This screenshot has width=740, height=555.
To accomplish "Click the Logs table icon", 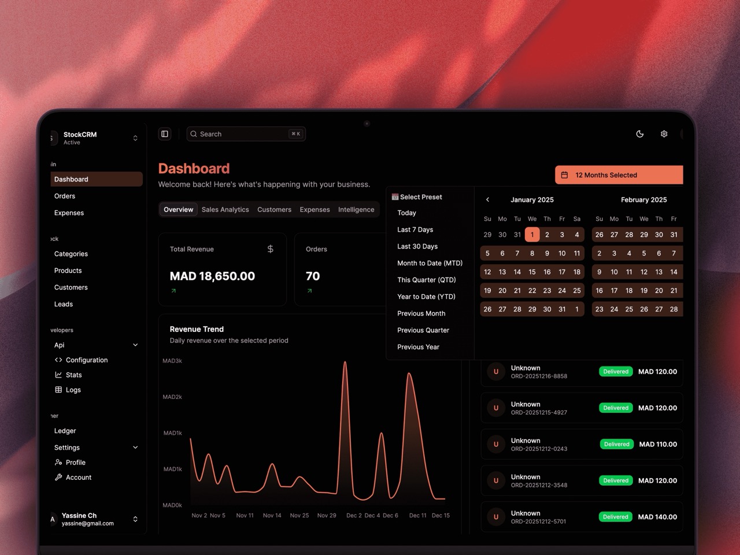I will [x=58, y=390].
